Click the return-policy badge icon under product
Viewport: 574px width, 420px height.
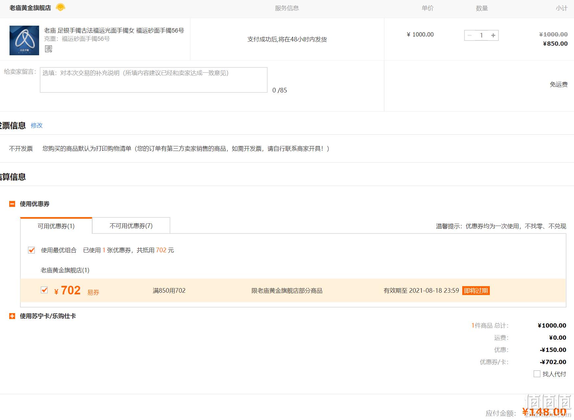(49, 49)
